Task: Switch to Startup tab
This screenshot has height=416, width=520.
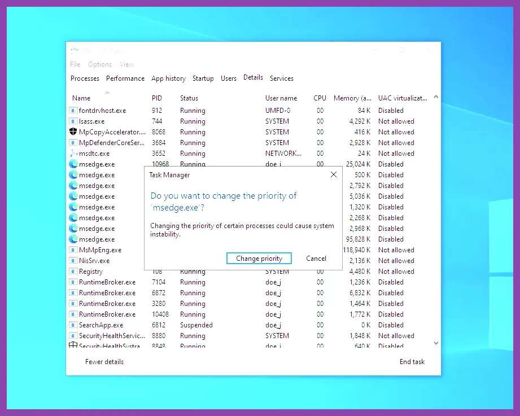Action: click(203, 78)
